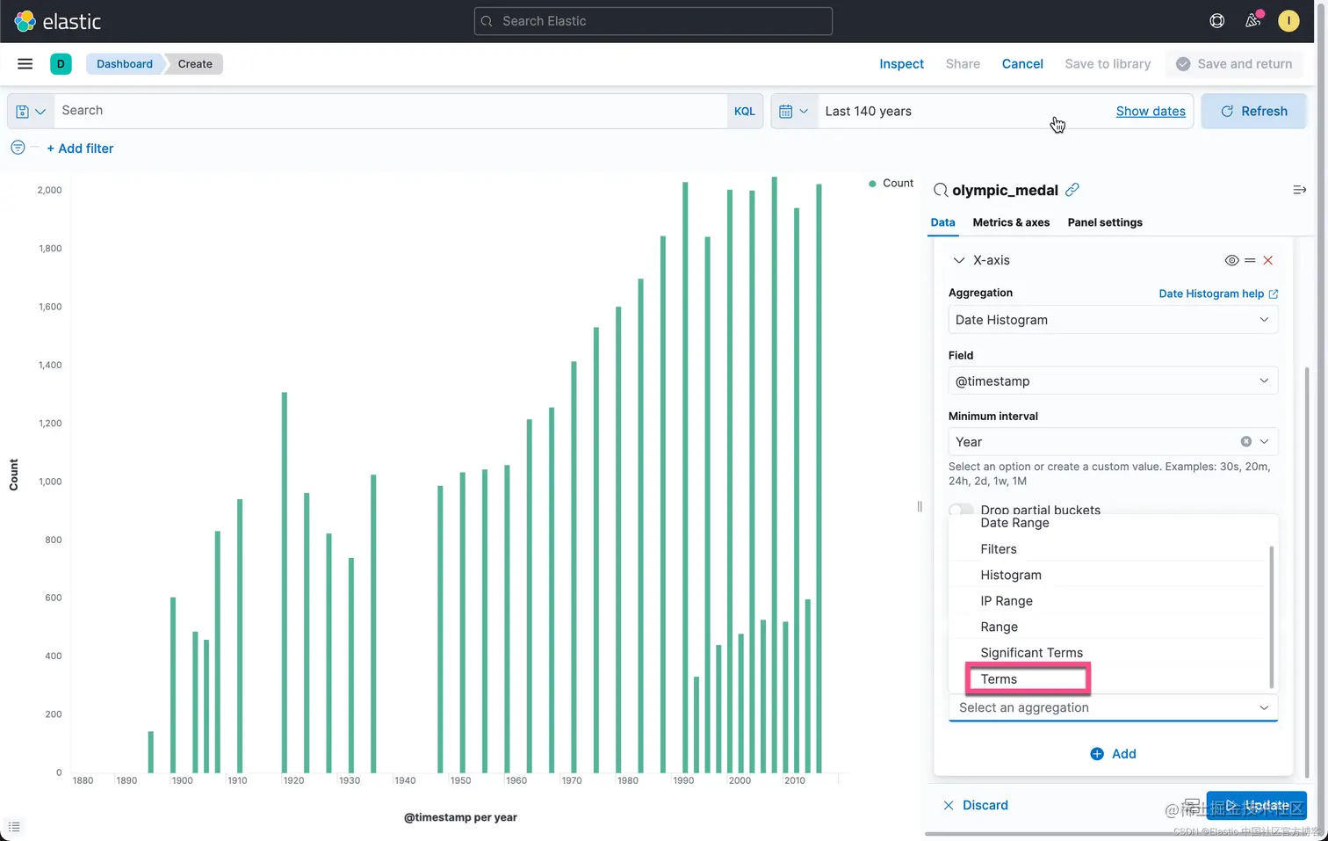Click the aggregation list scrollbar

coord(1271,616)
